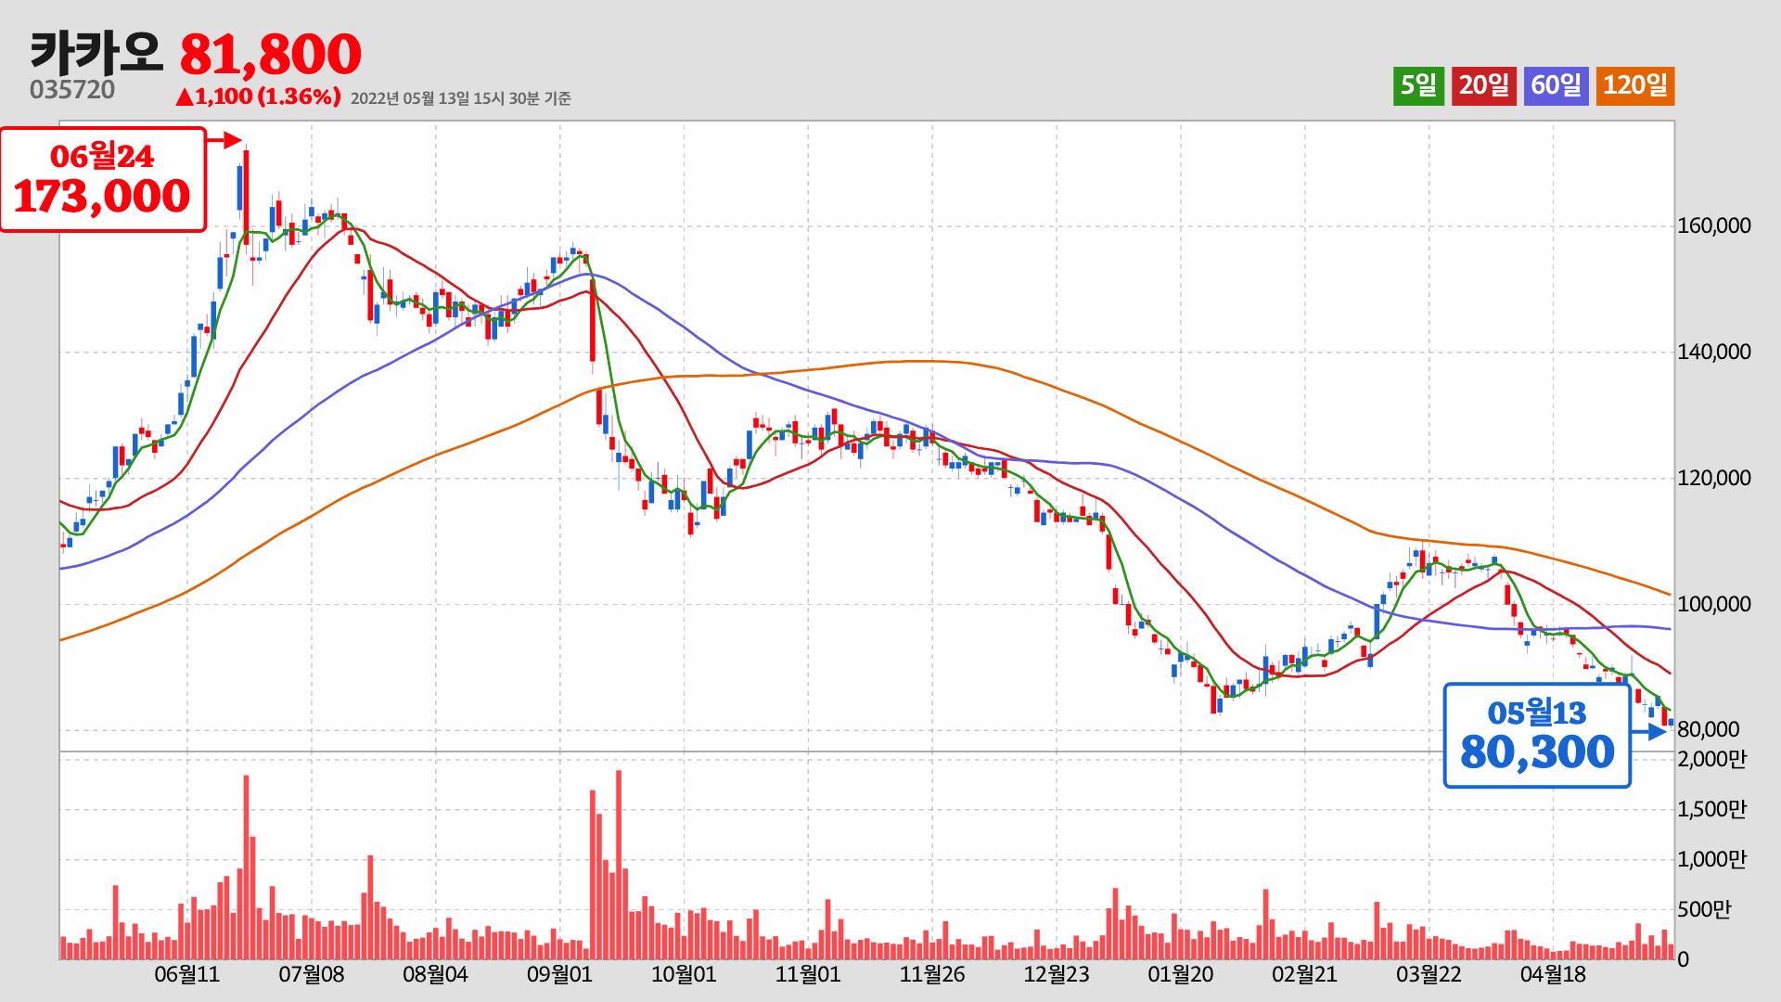
Task: Click the 12월23 date axis label
Action: [x=1057, y=975]
